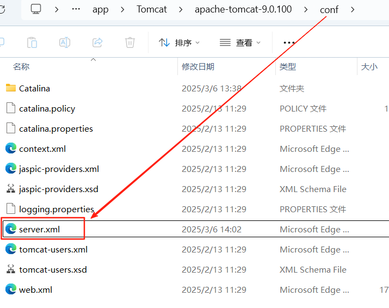
Task: Click the schema icon of tomcat-users.xsd
Action: coord(11,269)
